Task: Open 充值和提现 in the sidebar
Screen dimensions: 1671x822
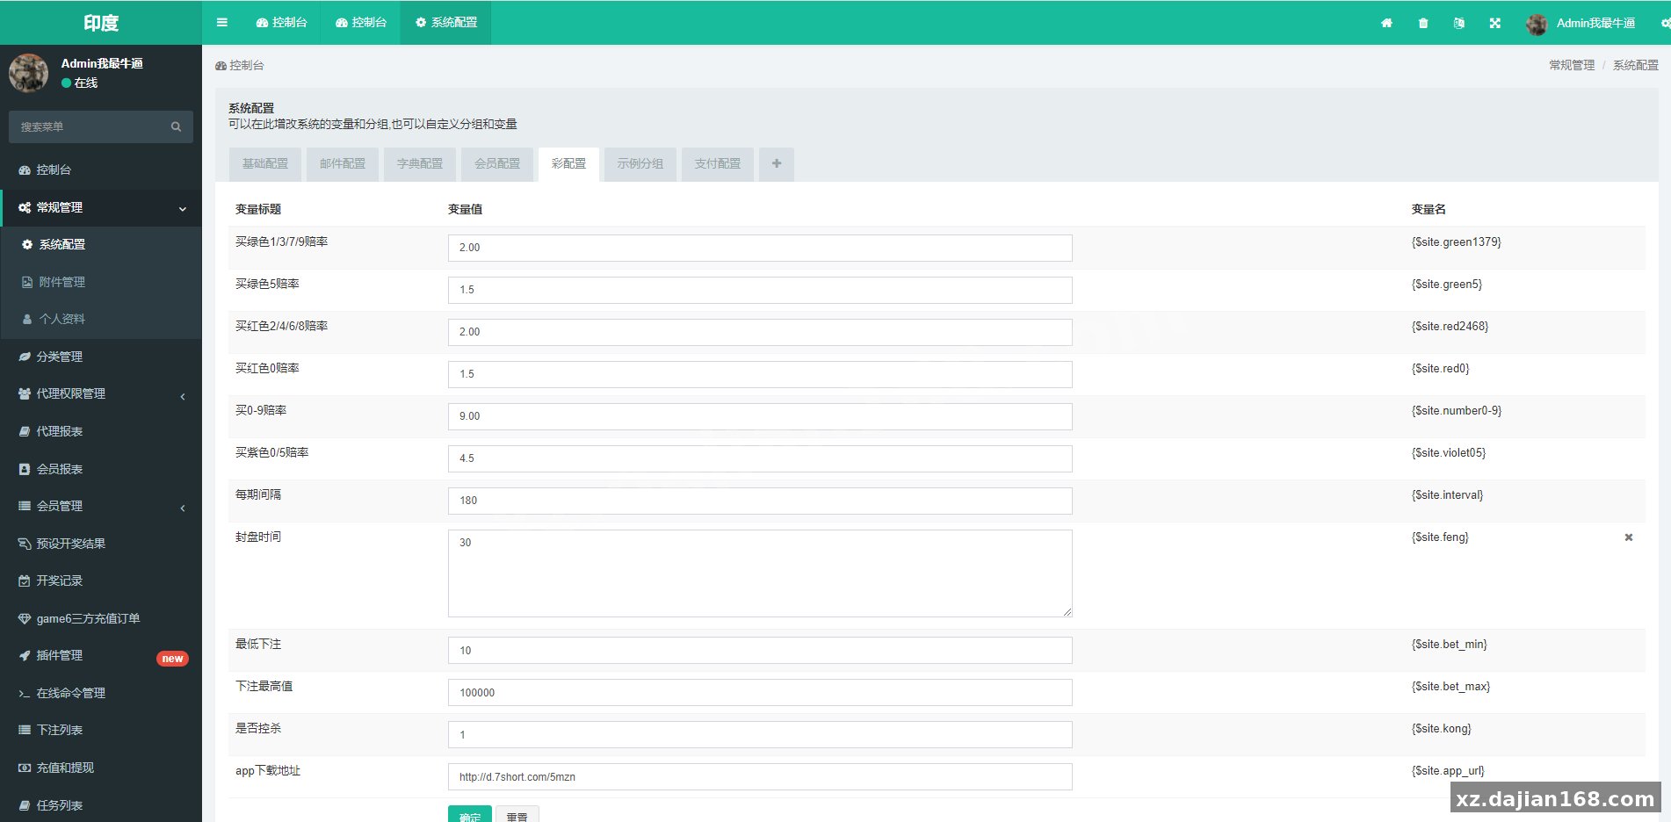Action: 101,768
